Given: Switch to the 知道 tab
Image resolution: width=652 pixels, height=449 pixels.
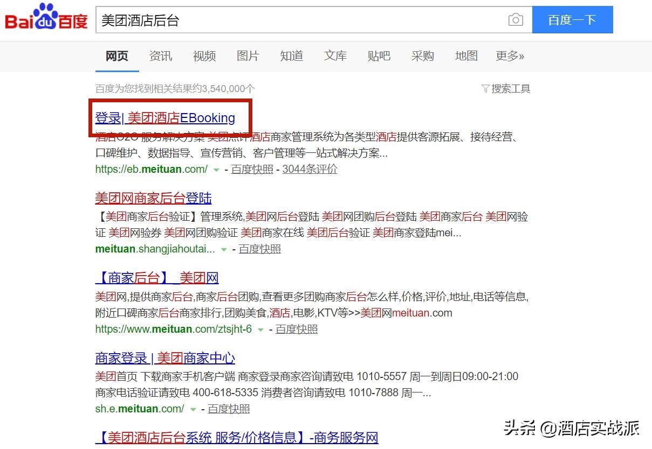Looking at the screenshot, I should point(291,55).
